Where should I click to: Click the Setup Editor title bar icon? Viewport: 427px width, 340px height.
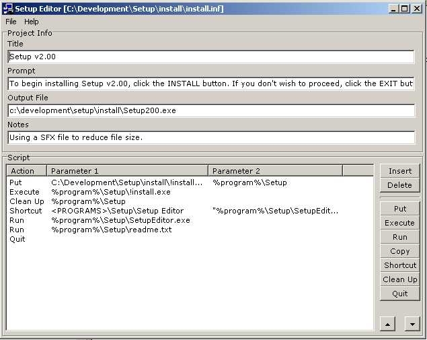(7, 9)
